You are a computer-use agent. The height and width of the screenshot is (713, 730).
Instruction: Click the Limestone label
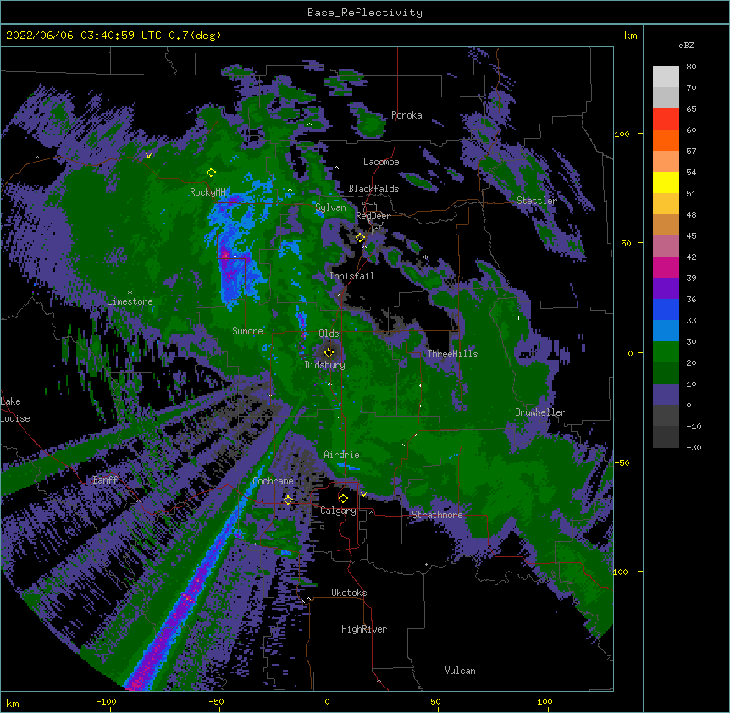coord(130,301)
